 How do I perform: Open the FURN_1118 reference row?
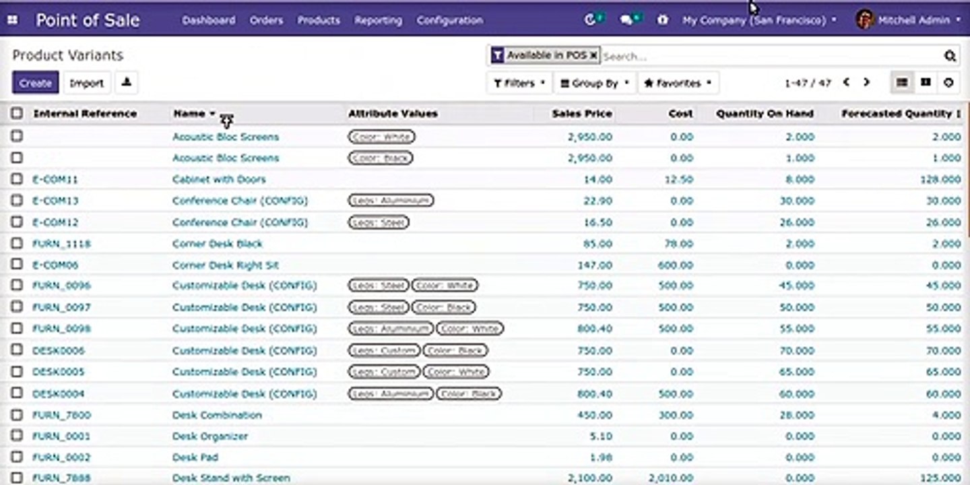(x=61, y=243)
